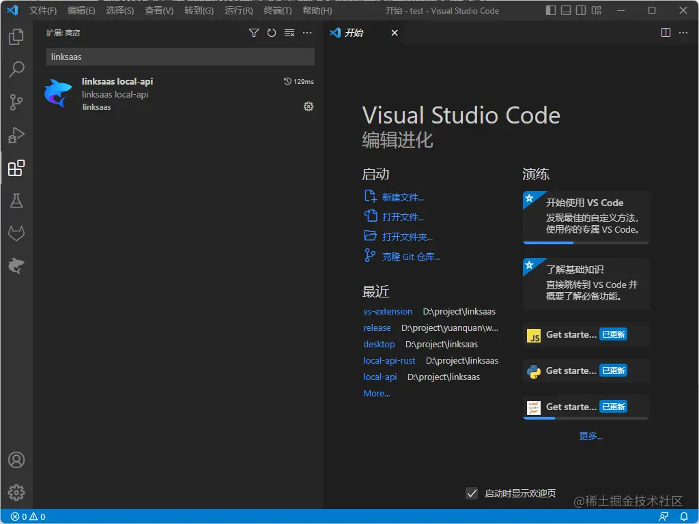Image resolution: width=699 pixels, height=524 pixels.
Task: Click the manage gear for linksaas local-api
Action: pyautogui.click(x=309, y=106)
